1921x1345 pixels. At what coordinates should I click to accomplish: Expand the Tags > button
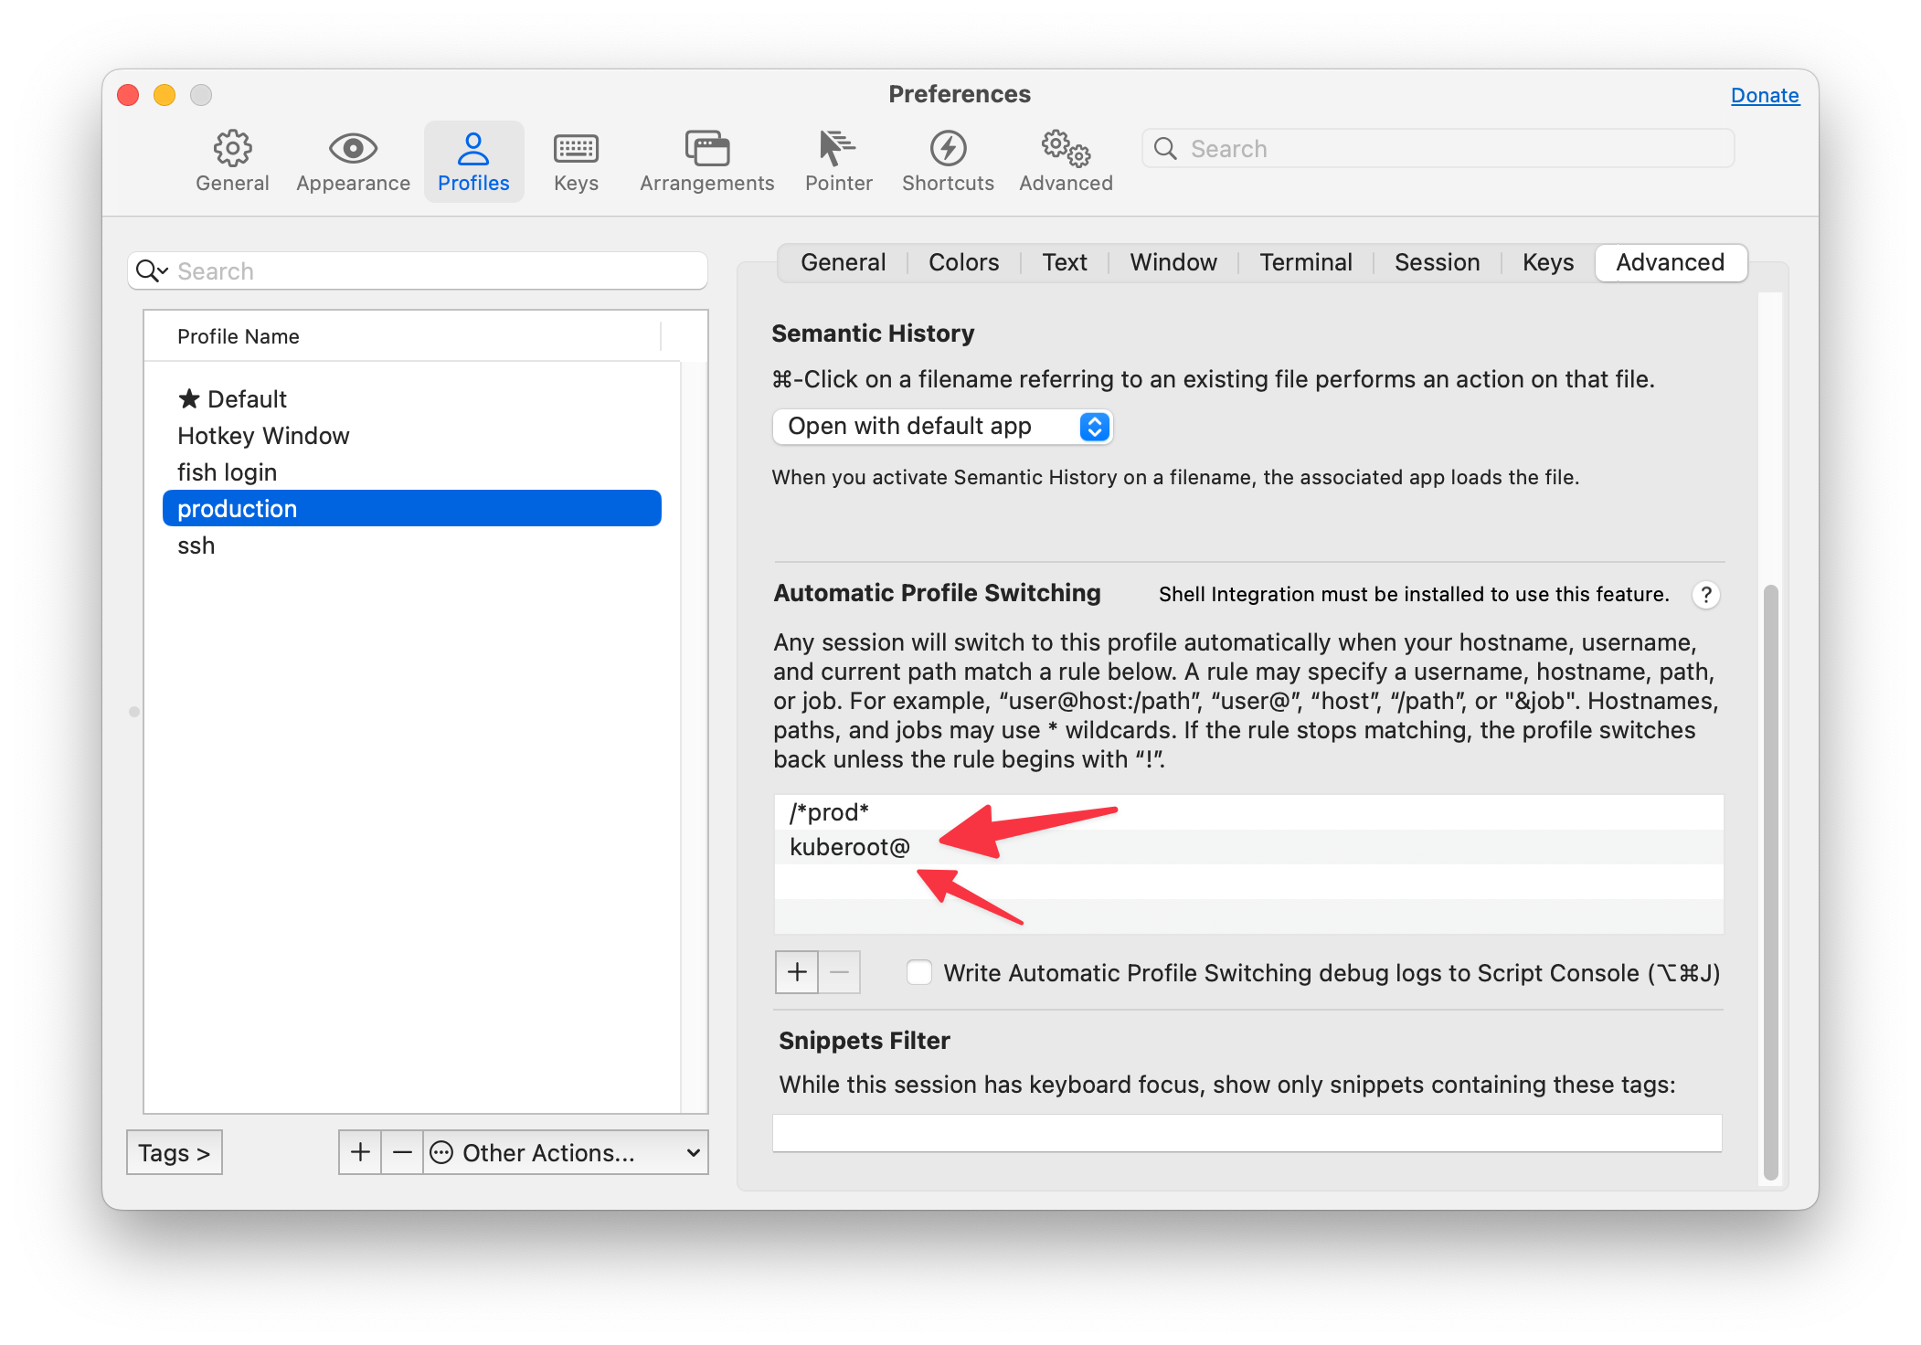pyautogui.click(x=175, y=1153)
